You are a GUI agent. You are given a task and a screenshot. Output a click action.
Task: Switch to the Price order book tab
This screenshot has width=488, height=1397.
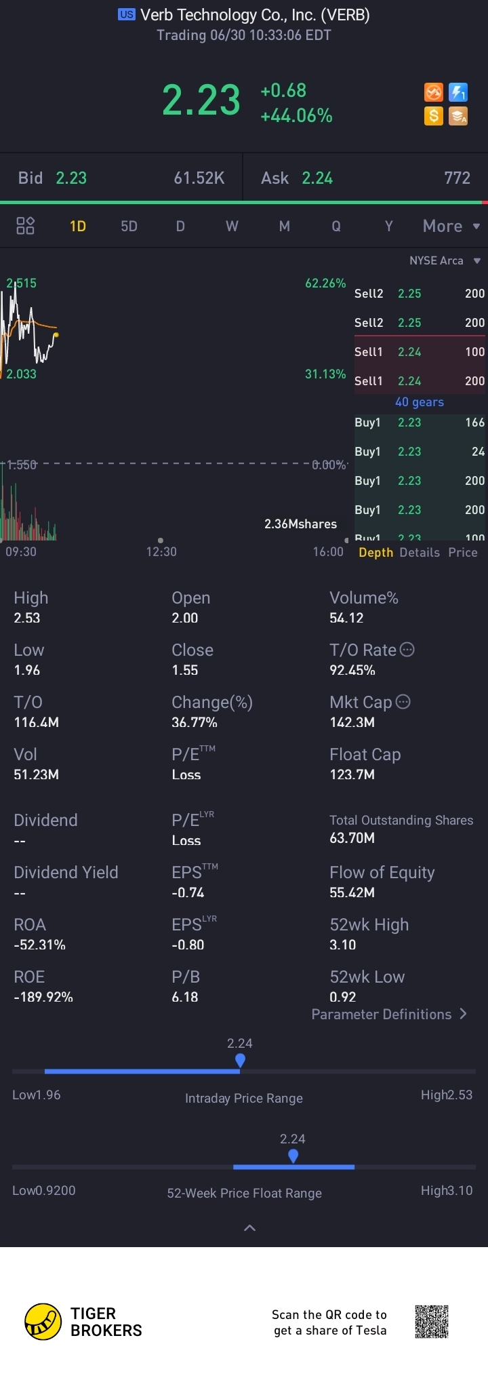[x=463, y=552]
